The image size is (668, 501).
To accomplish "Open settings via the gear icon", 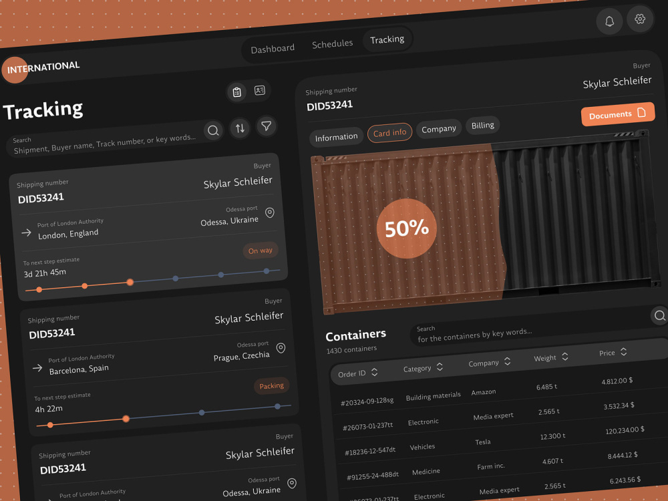I will pos(640,19).
